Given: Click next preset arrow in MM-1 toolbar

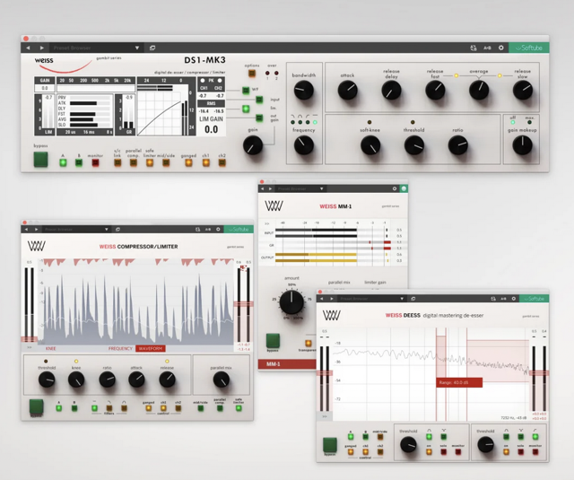Looking at the screenshot, I should (270, 188).
